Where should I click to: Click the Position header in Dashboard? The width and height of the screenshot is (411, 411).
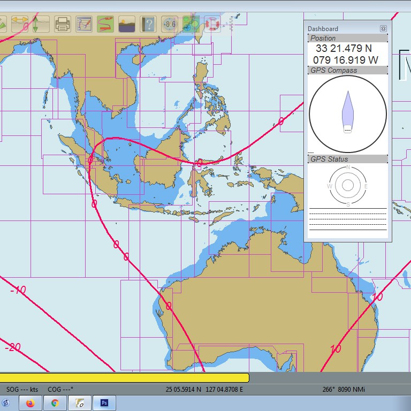coord(348,38)
